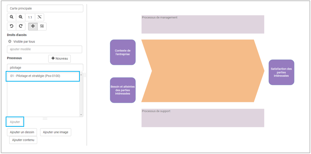The image size is (311, 154).
Task: Click the process search field containing 'pilotage'
Action: (45, 67)
